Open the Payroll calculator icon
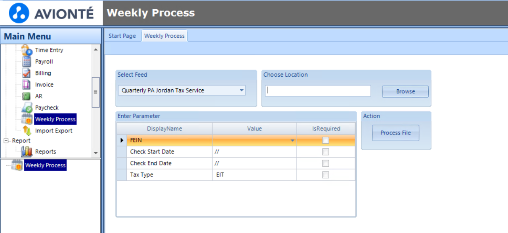The image size is (508, 233). [x=27, y=62]
